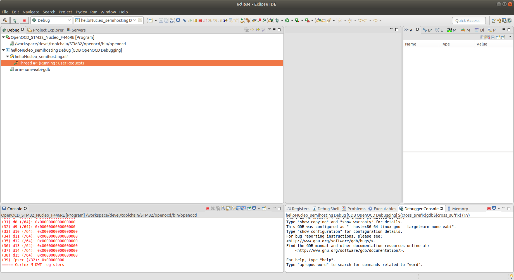
Task: Open the Debug view menu triangle
Action: (270, 29)
